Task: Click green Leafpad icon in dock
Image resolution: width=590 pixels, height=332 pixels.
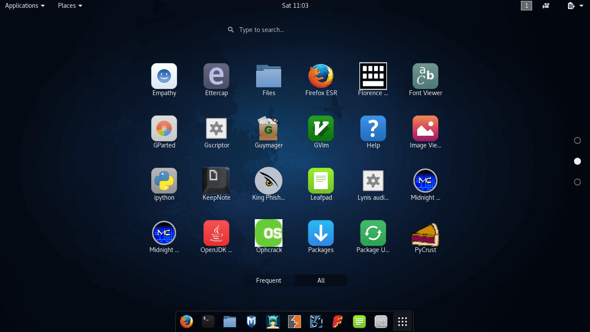Action: pos(359,322)
